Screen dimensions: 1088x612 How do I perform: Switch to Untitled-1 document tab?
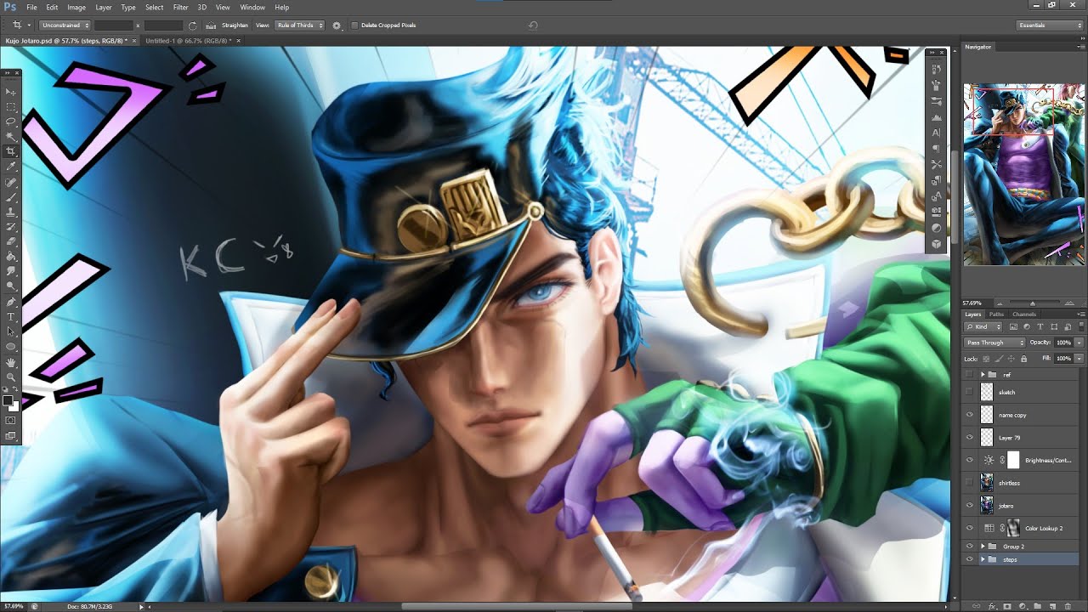tap(189, 40)
